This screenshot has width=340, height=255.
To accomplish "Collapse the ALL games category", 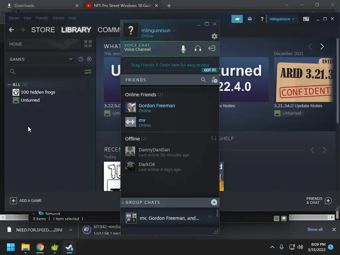I will coord(9,85).
